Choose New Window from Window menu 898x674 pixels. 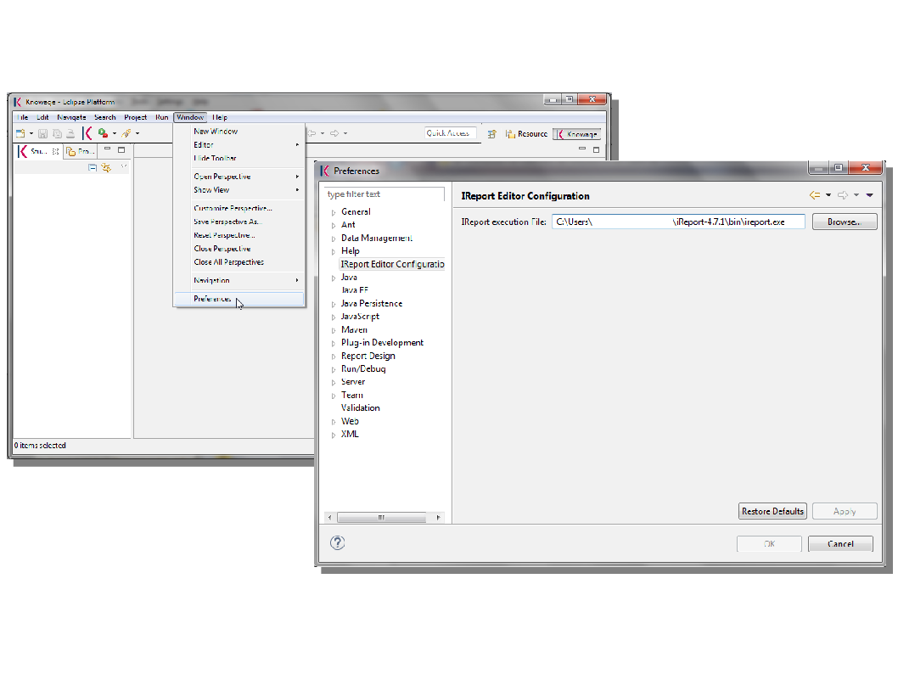239,132
